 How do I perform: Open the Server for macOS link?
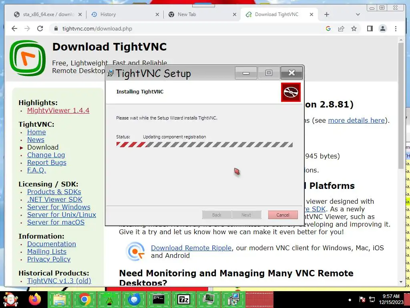56,222
